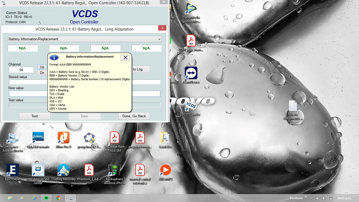Launch AllToMP3 desktop shortcut

165,172
